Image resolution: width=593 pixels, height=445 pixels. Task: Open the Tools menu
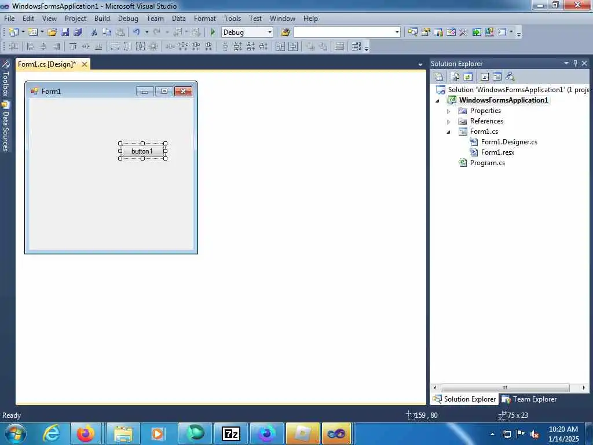click(232, 18)
